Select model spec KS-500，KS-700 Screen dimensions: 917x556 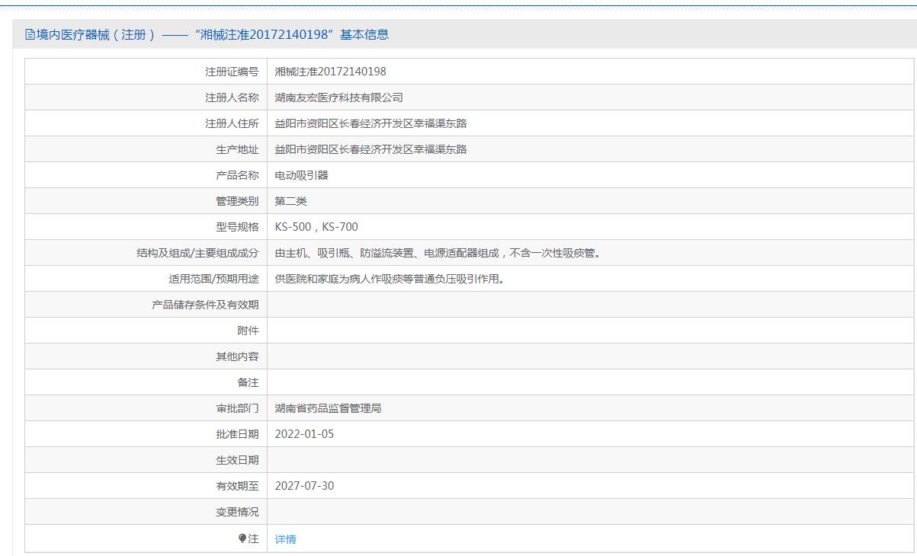coord(316,227)
